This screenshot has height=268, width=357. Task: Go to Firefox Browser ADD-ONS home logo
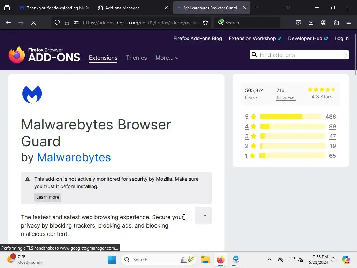(x=44, y=55)
